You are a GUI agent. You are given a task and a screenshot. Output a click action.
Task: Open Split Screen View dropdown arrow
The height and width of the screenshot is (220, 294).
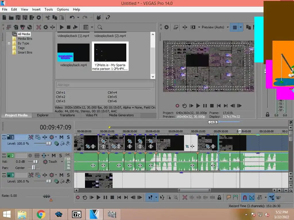[199, 27]
